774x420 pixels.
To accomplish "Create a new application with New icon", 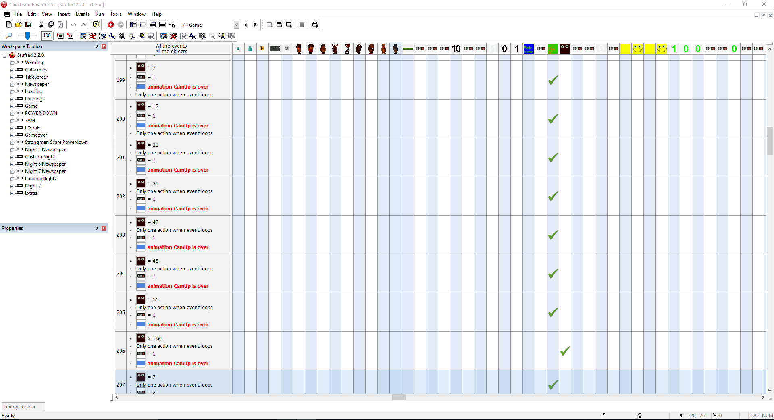I will 9,25.
